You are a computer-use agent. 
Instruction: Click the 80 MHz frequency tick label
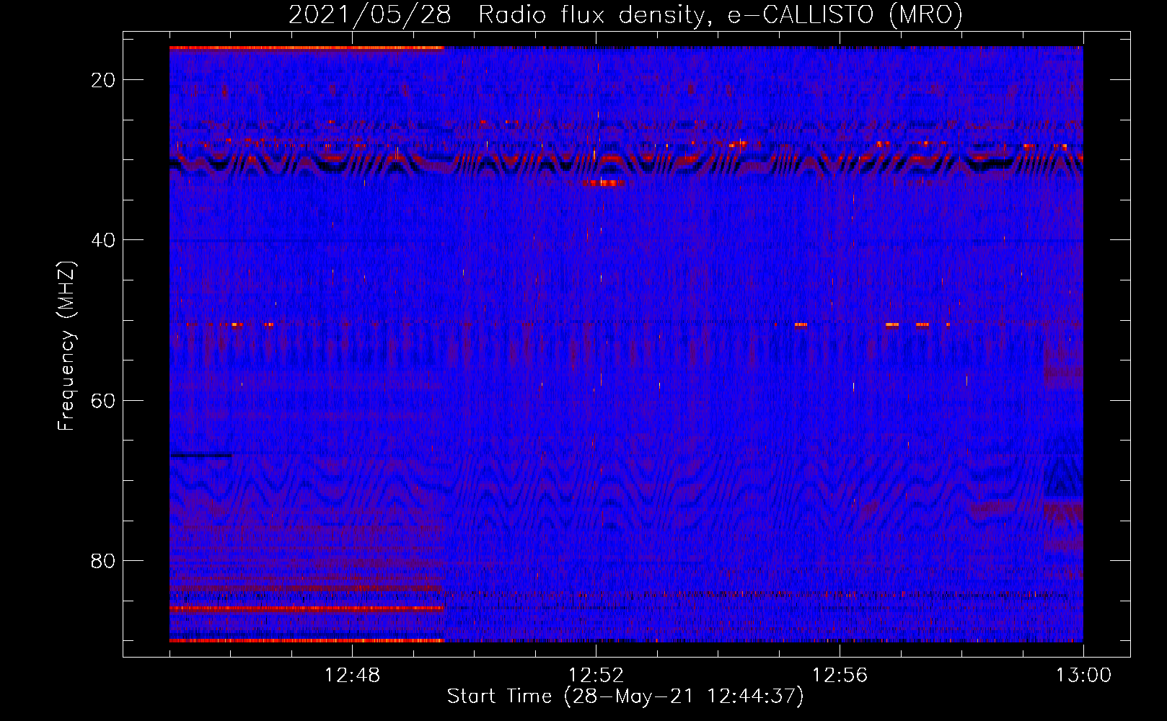click(x=103, y=561)
